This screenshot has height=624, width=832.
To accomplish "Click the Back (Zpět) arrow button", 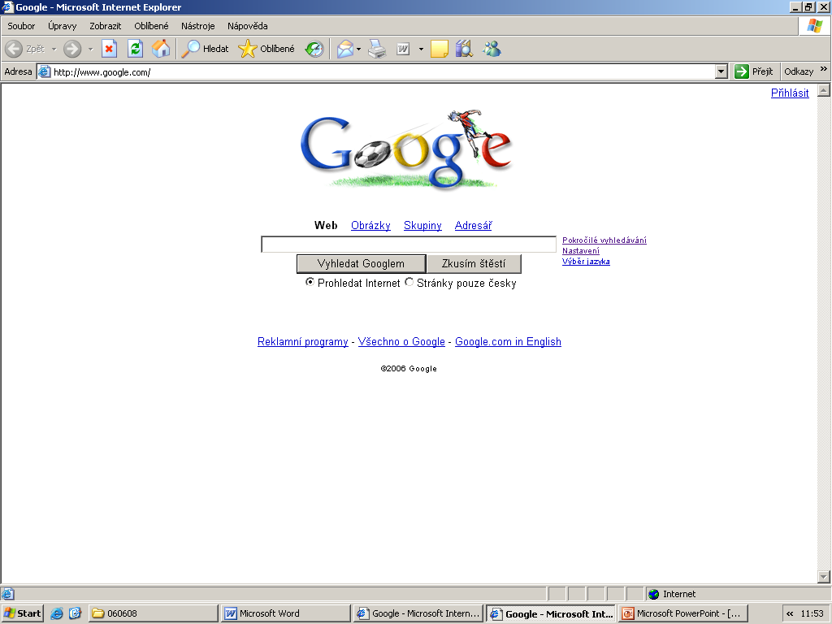I will click(x=25, y=49).
